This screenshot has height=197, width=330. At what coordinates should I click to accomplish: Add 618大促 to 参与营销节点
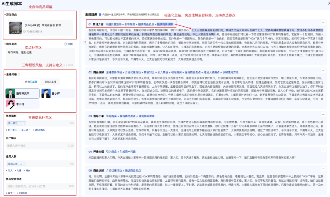click(x=22, y=193)
